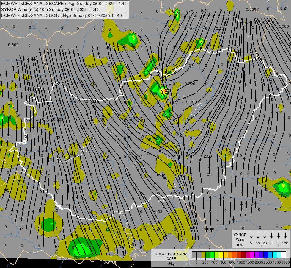Click the '1000' tick label in CAPE legend
Screen dimensions: 291x268
[x=241, y=262]
